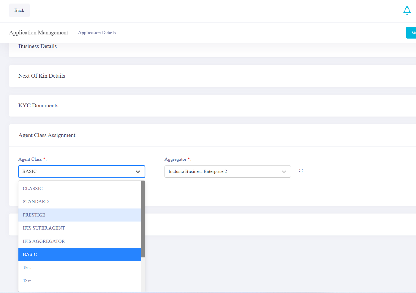Open the Aggregator dropdown arrow
416x293 pixels.
[x=284, y=172]
